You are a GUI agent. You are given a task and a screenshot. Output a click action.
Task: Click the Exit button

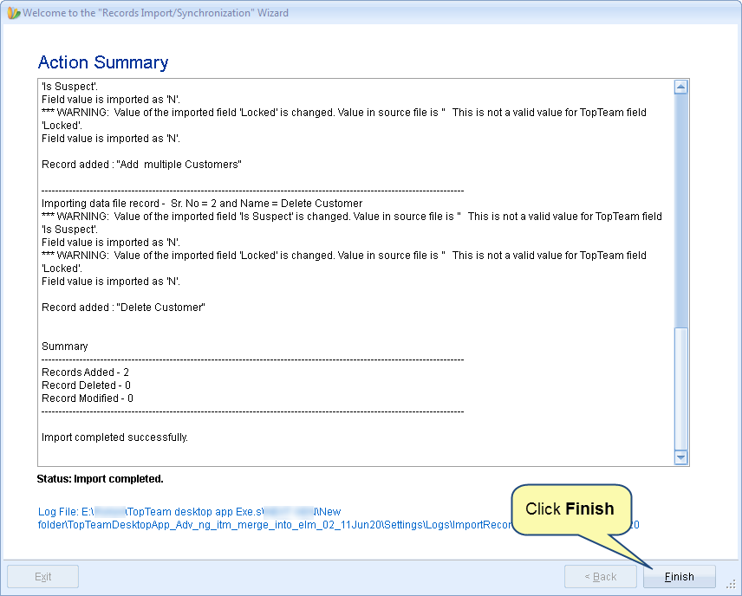[x=43, y=577]
